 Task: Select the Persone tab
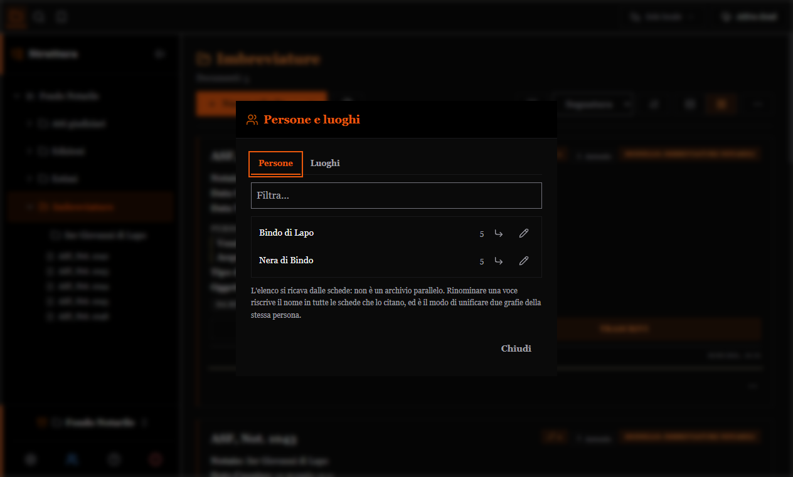pyautogui.click(x=276, y=164)
